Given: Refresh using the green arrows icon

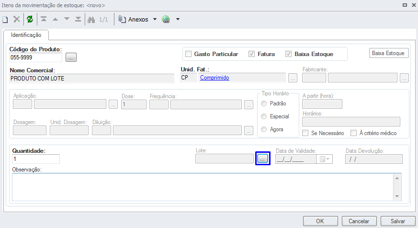Looking at the screenshot, I should point(30,19).
